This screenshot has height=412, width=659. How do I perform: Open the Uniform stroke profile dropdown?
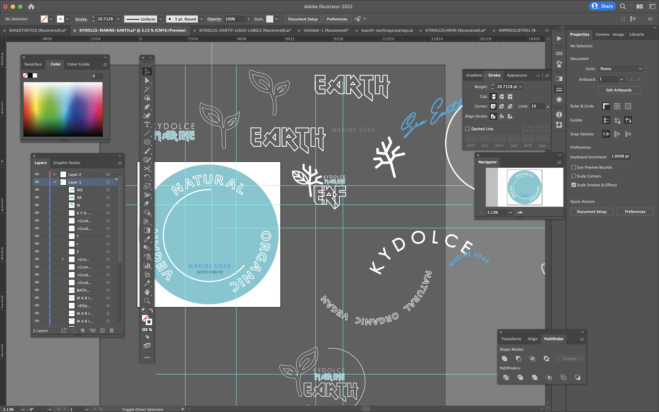(161, 19)
